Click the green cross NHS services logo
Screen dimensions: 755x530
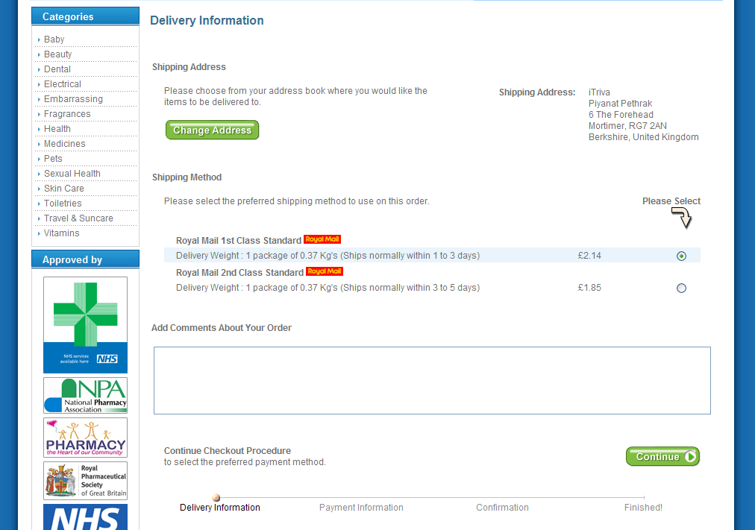click(85, 325)
